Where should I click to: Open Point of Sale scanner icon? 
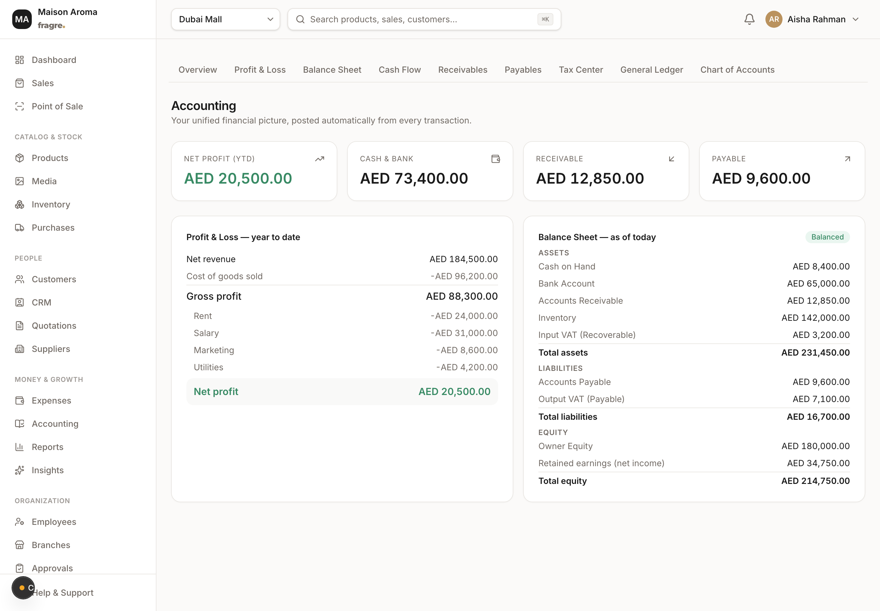[x=20, y=106]
